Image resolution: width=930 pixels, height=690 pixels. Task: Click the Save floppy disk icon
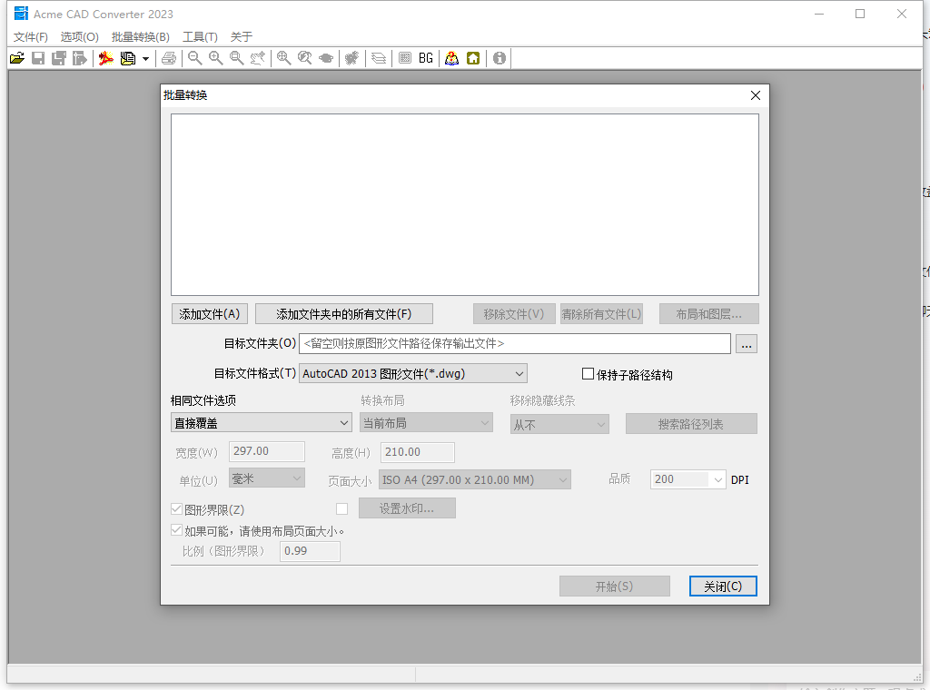tap(38, 58)
